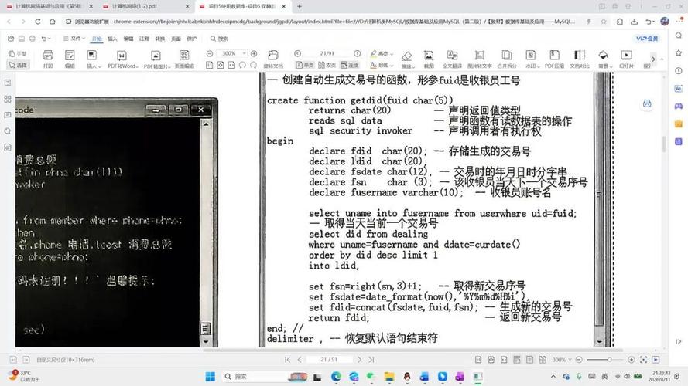This screenshot has width=688, height=386.
Task: Switch to the Protect (保护) ribbon tab
Action: coord(192,39)
